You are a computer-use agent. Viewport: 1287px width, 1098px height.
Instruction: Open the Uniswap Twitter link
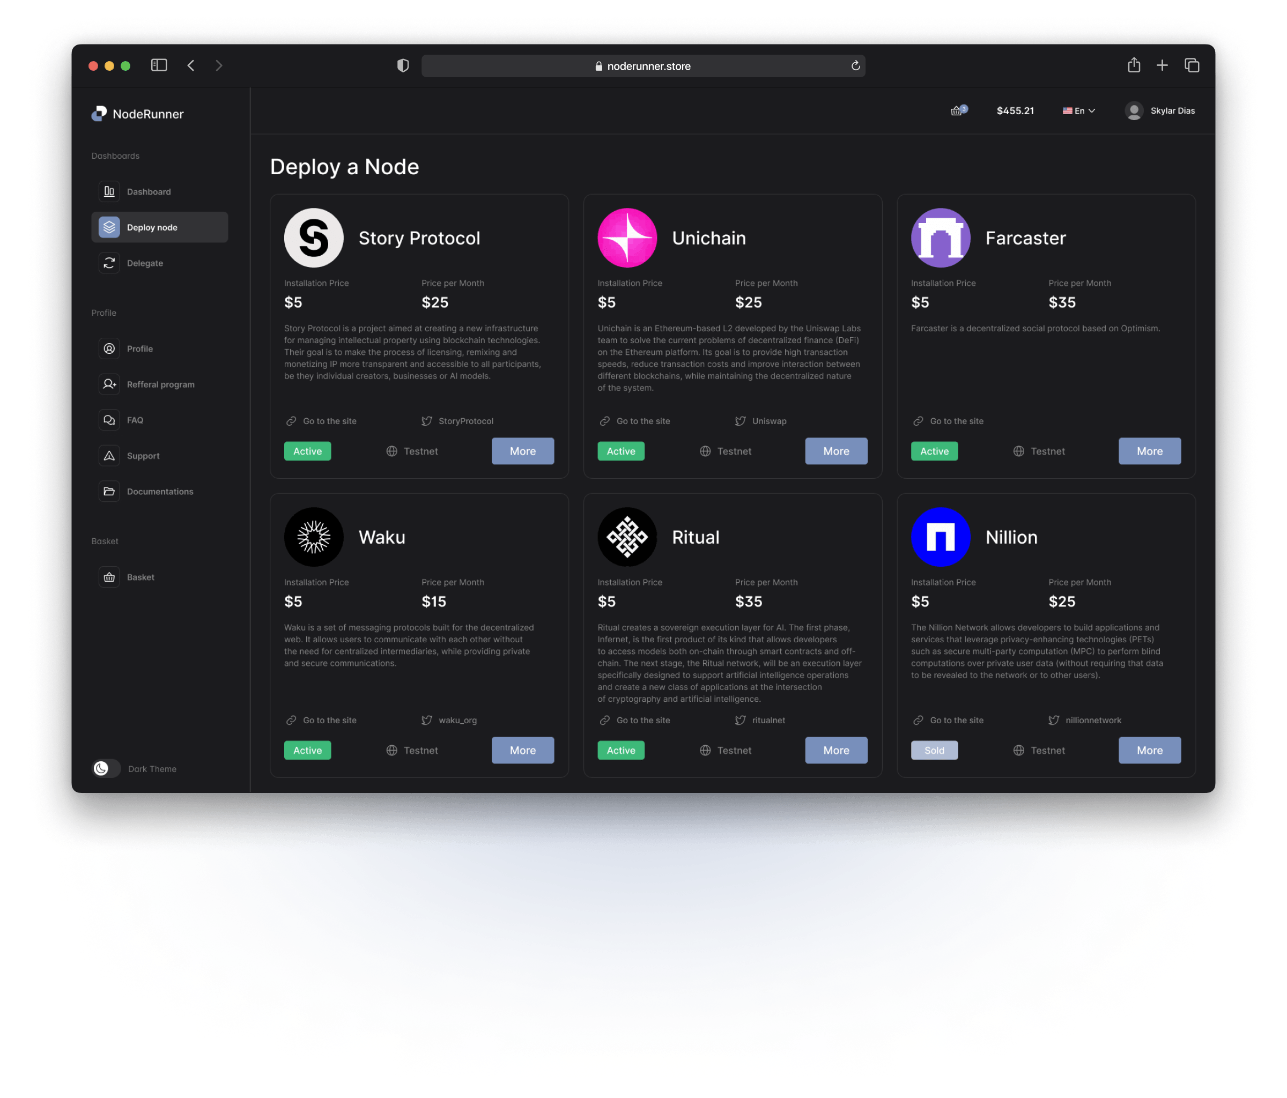(761, 421)
